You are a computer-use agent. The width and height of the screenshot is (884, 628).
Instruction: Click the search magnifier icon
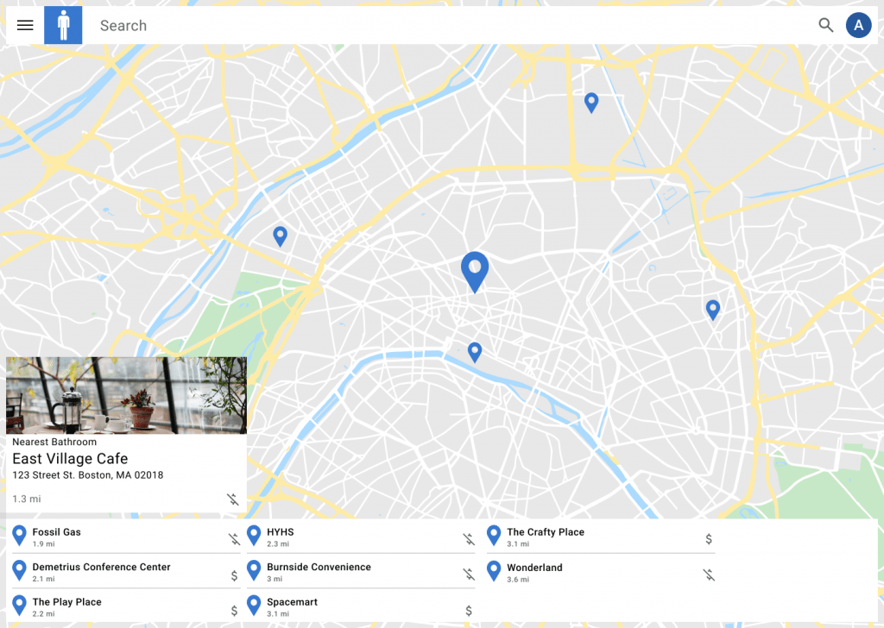point(826,25)
